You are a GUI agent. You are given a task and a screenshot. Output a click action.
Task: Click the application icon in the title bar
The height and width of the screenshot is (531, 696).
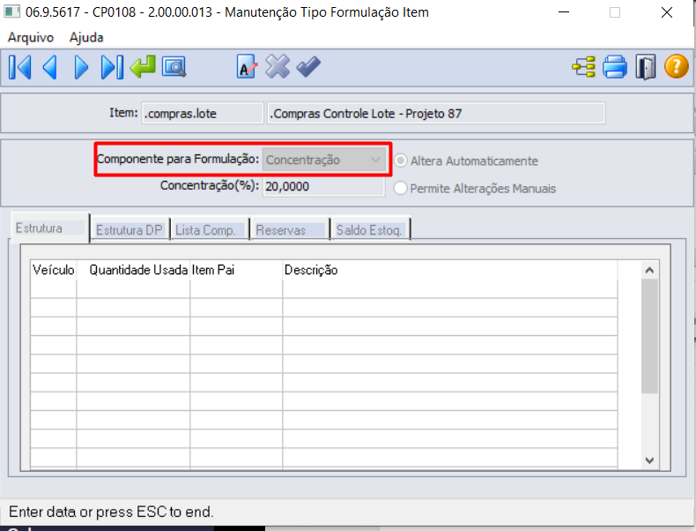(x=12, y=11)
